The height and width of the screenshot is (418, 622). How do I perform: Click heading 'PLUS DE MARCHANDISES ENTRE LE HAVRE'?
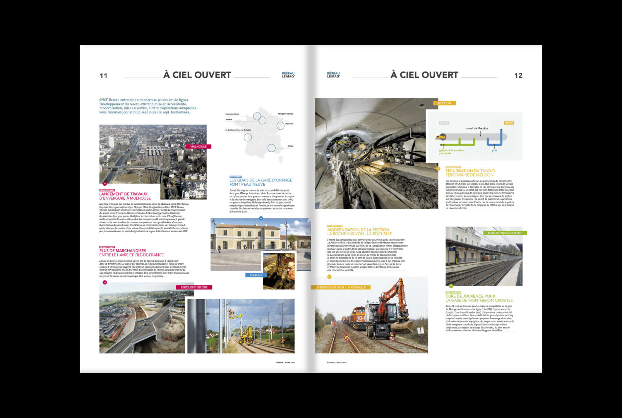tap(132, 253)
